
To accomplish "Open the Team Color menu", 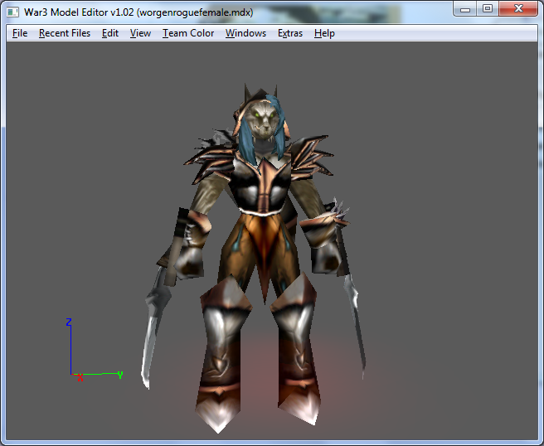I will [x=188, y=33].
